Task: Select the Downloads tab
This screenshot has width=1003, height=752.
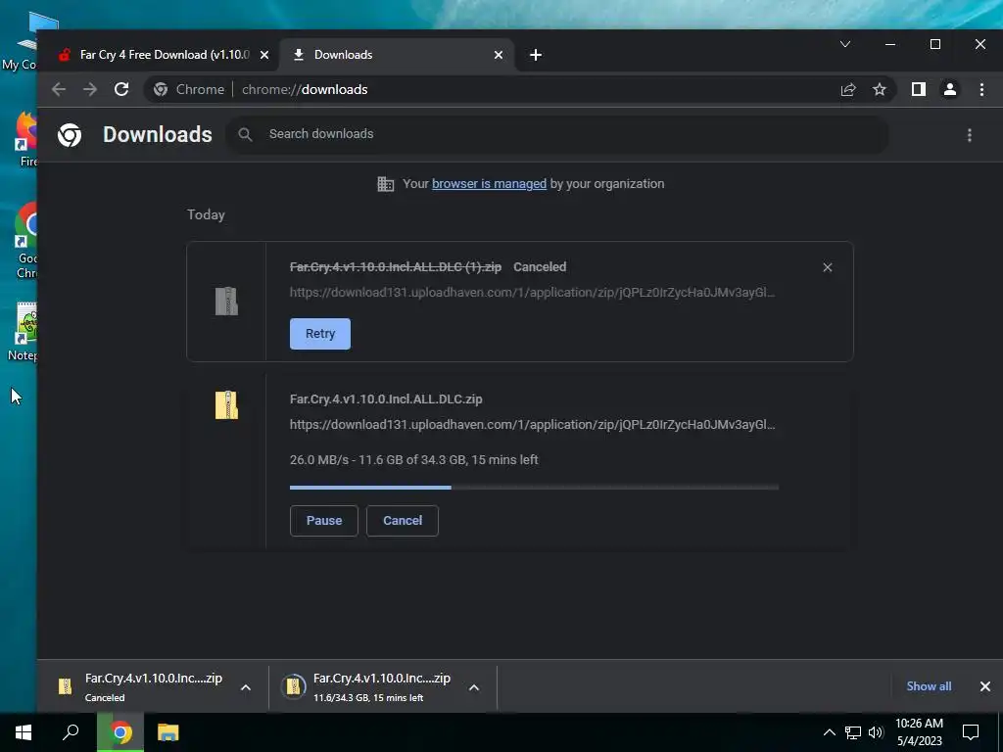Action: coord(397,55)
